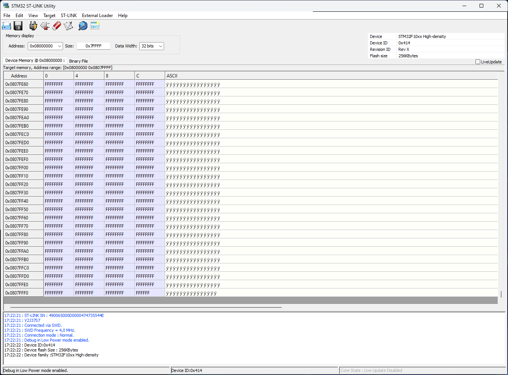Screen dimensions: 508x375
Task: Open the Help menu
Action: point(123,16)
